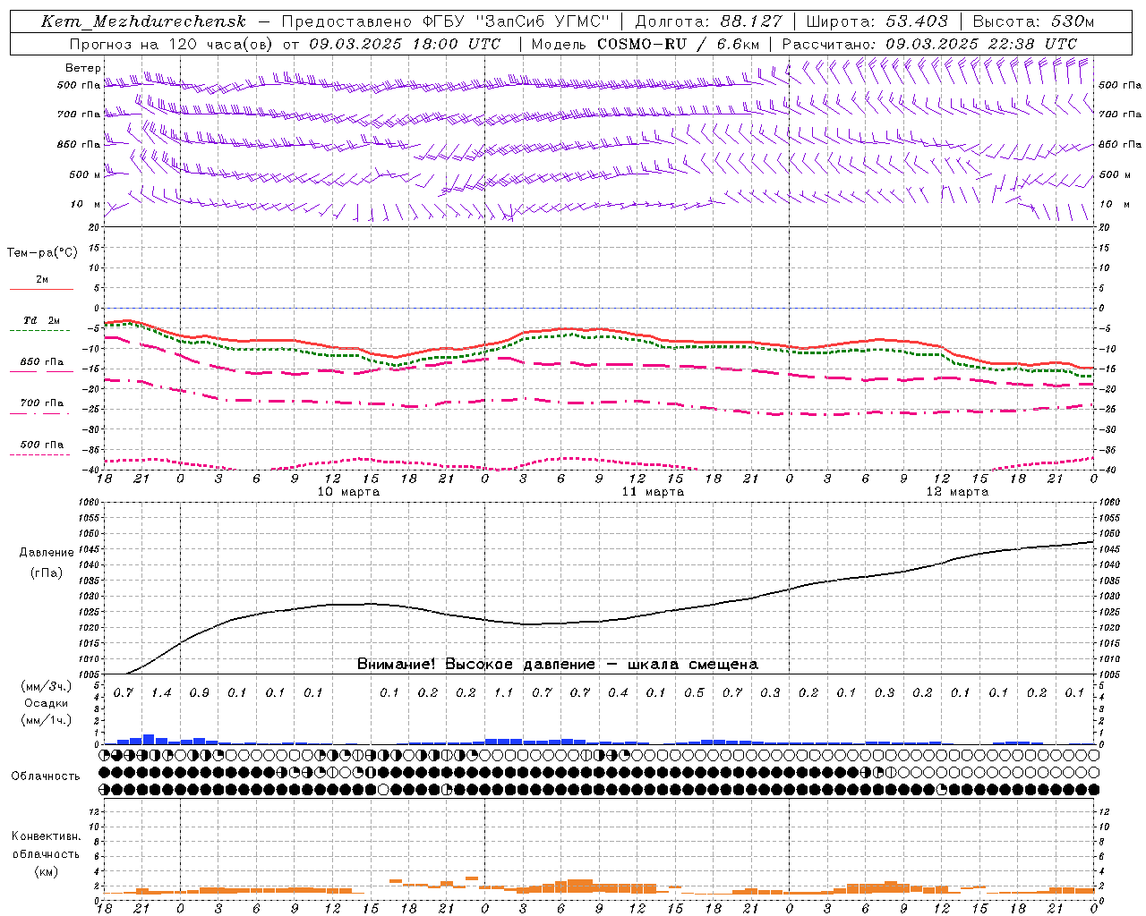Viewport: 1146px width, 916px height.
Task: Click the Широта: 53.403 header field
Action: click(x=877, y=21)
